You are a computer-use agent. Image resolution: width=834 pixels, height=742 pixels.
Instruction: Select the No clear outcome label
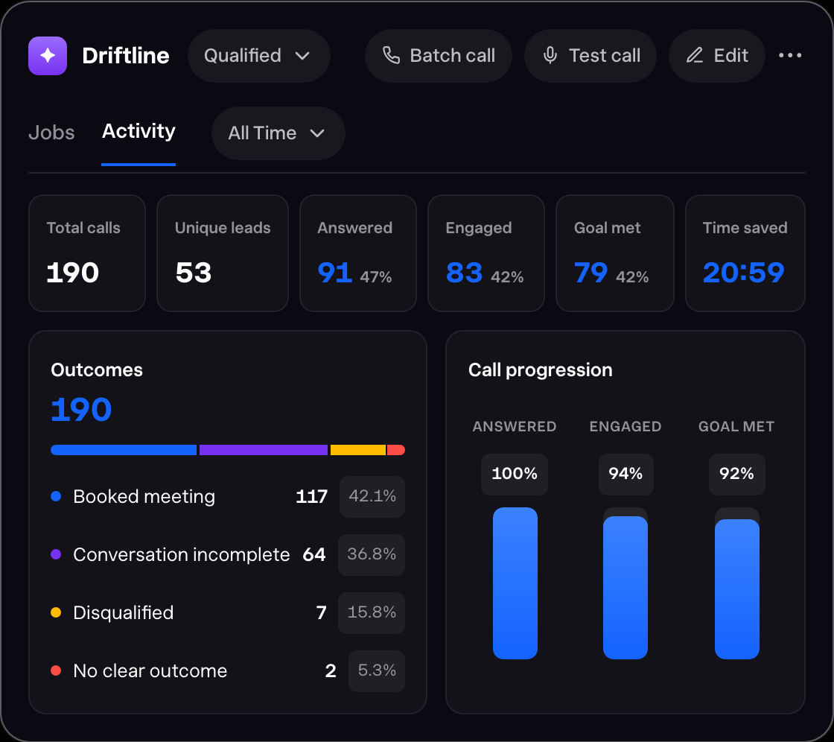(150, 670)
